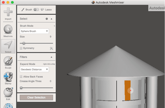Open the Stamp tool

click(8, 77)
